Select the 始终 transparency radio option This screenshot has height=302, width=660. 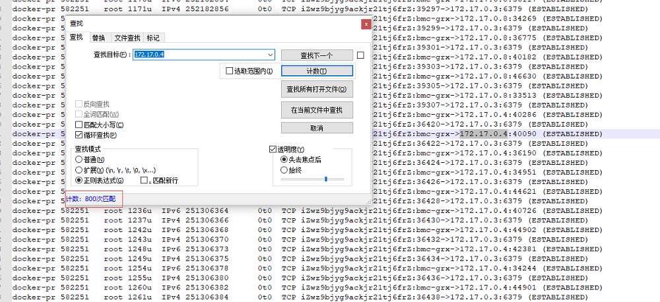284,169
